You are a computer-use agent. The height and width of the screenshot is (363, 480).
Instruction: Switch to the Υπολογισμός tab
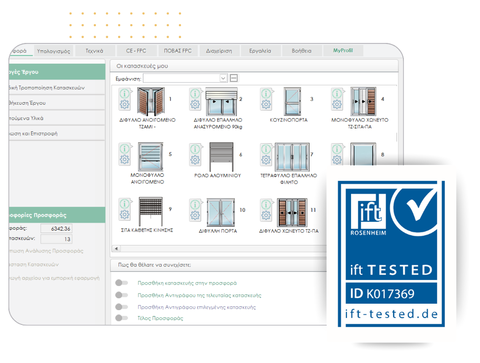click(54, 51)
